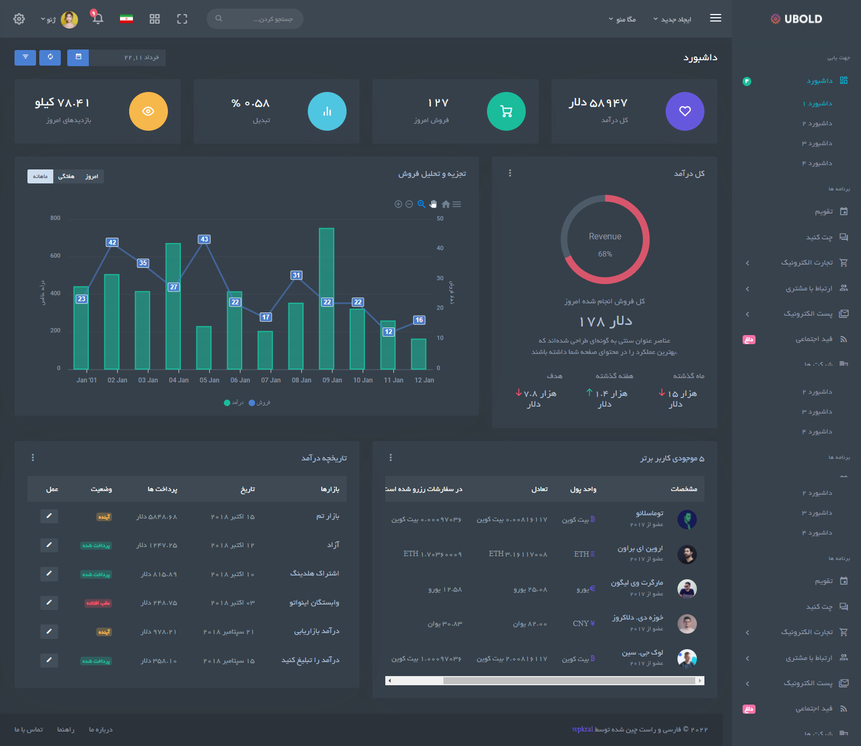
Task: Toggle the درآمد series in chart legend
Action: coord(234,402)
